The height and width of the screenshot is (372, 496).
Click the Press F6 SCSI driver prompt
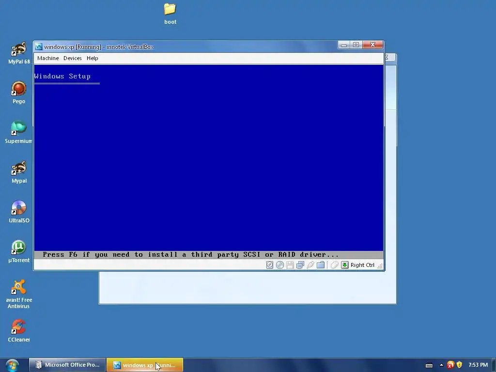click(190, 255)
